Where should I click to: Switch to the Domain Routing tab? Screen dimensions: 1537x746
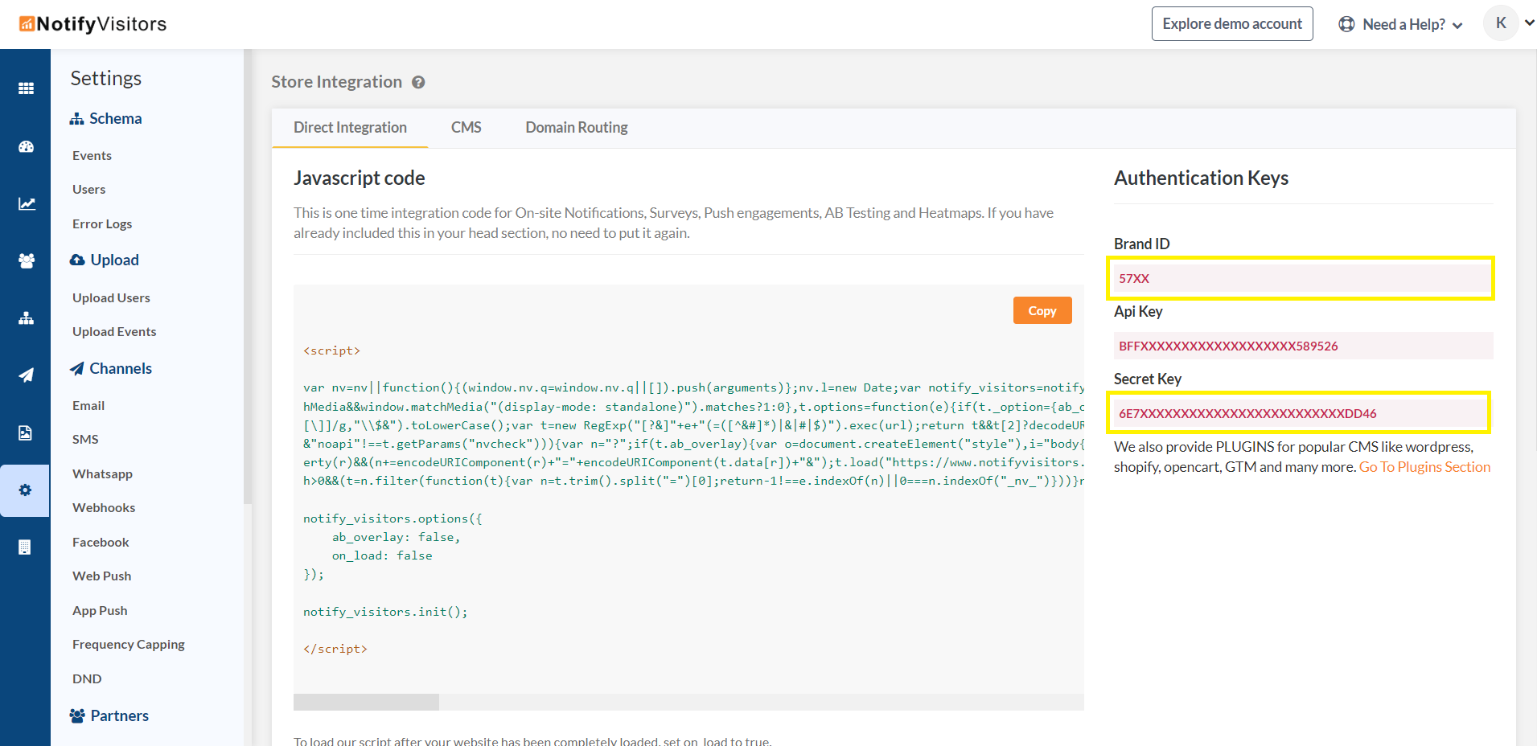click(x=577, y=128)
